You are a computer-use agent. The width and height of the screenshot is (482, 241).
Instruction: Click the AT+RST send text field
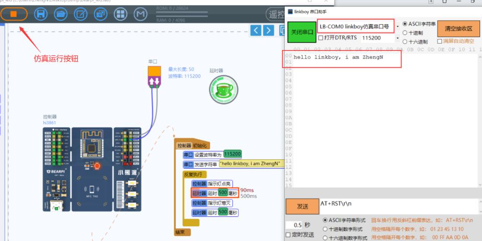399,206
